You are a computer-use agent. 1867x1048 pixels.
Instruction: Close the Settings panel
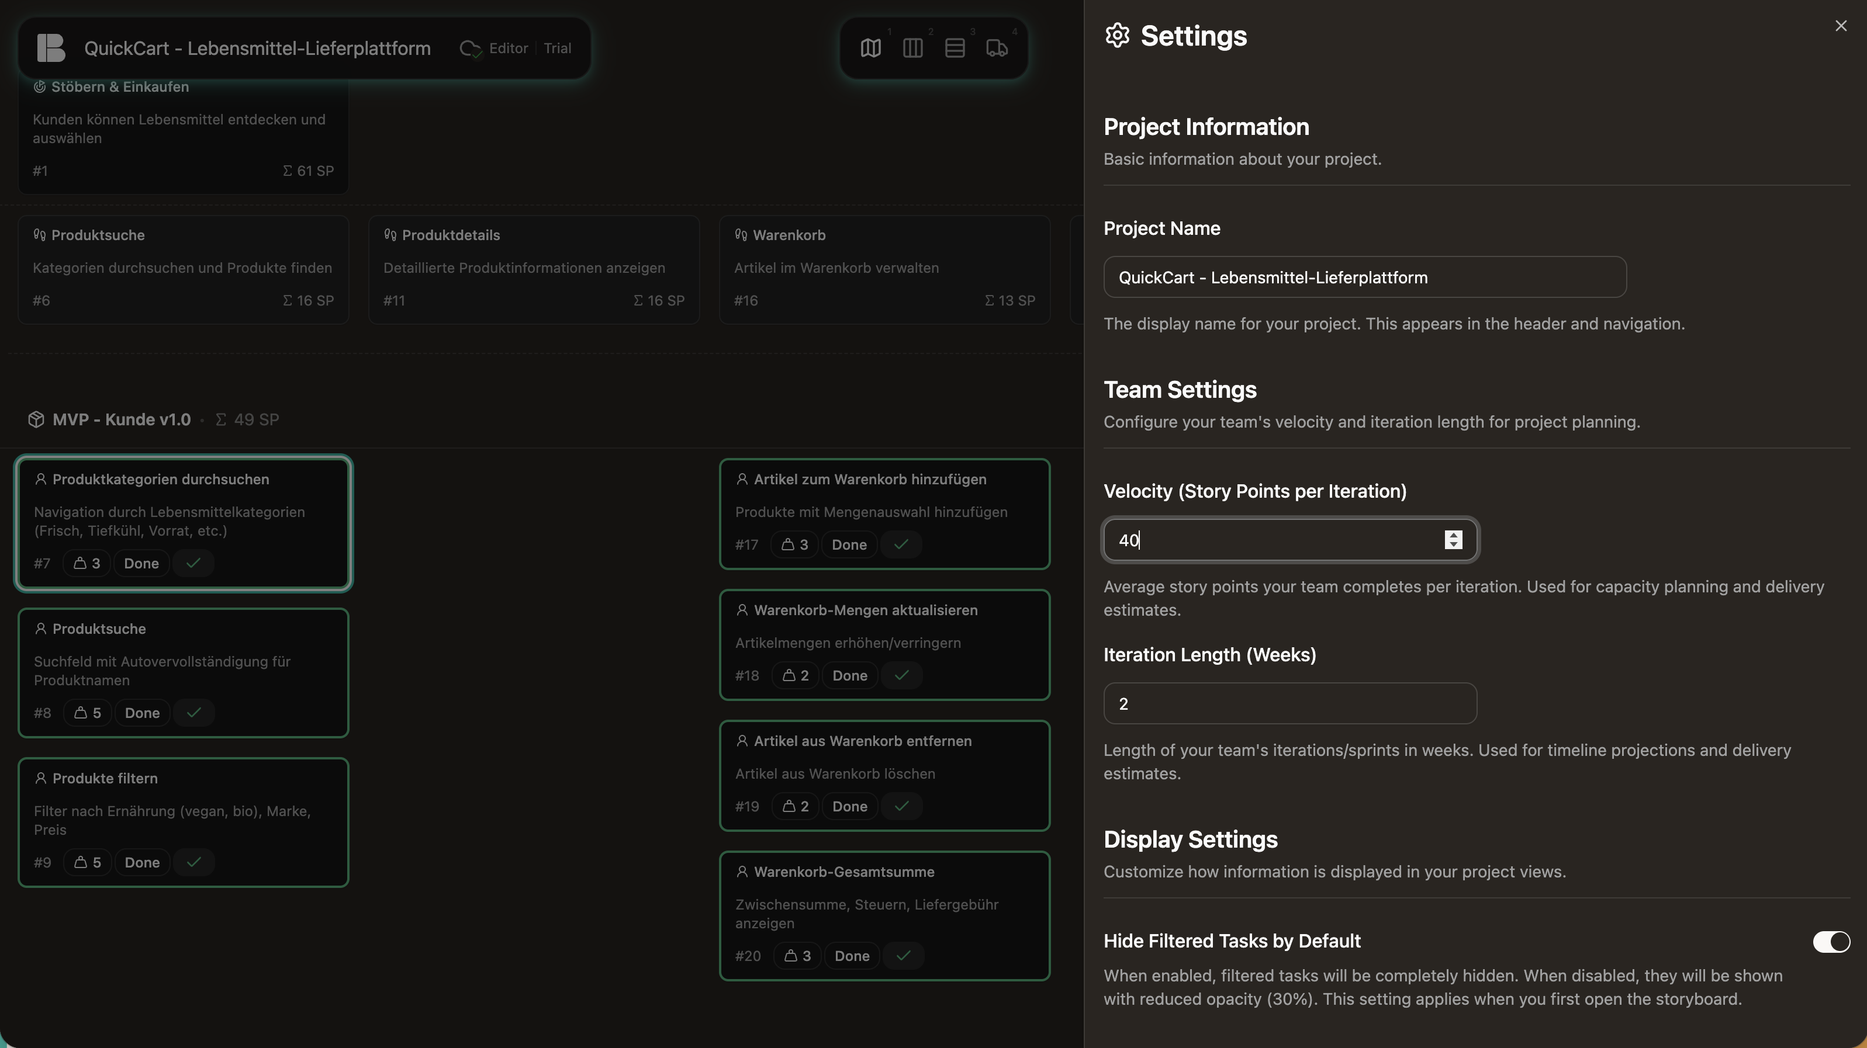coord(1840,26)
